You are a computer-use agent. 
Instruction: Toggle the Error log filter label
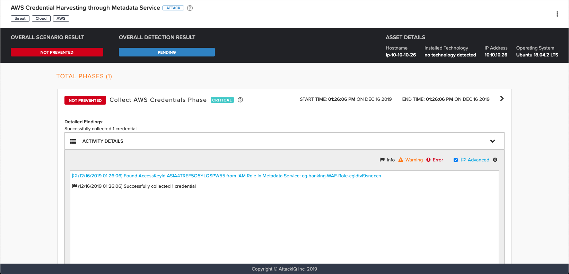point(438,160)
